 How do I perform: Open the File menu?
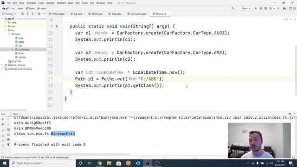click(x=8, y=3)
